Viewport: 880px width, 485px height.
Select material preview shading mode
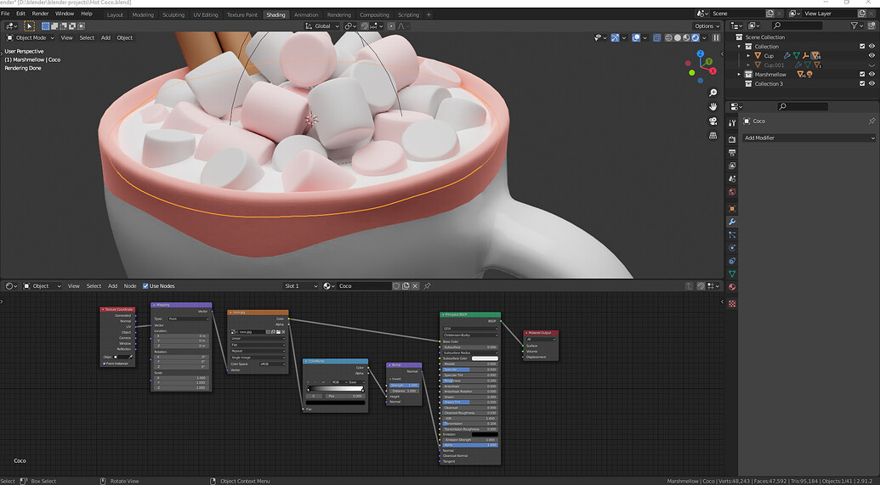pyautogui.click(x=686, y=37)
